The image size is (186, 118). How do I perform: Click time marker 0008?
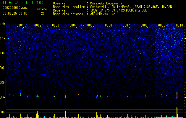pos(144,25)
